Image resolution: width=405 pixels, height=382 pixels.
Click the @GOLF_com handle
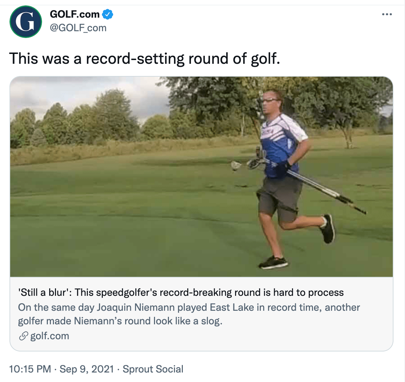pos(78,28)
